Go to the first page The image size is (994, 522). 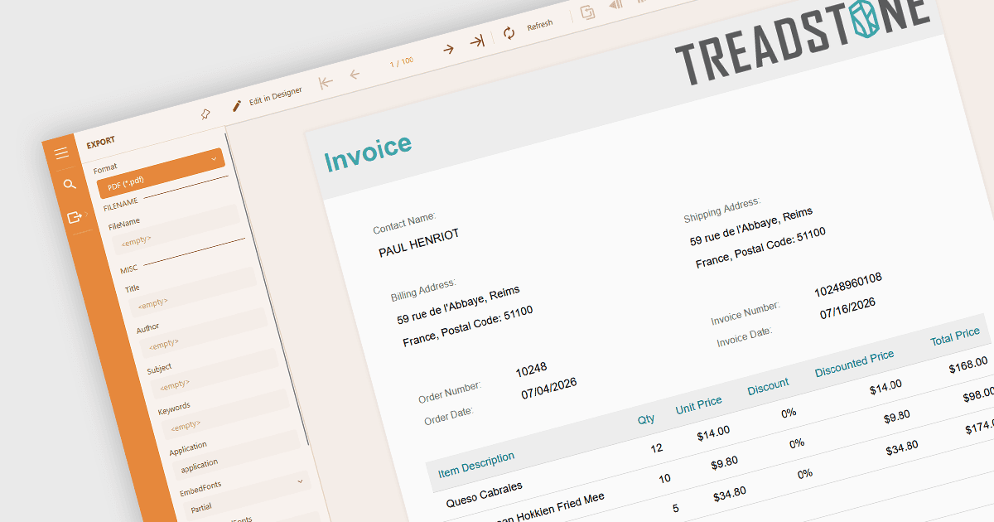(x=326, y=81)
